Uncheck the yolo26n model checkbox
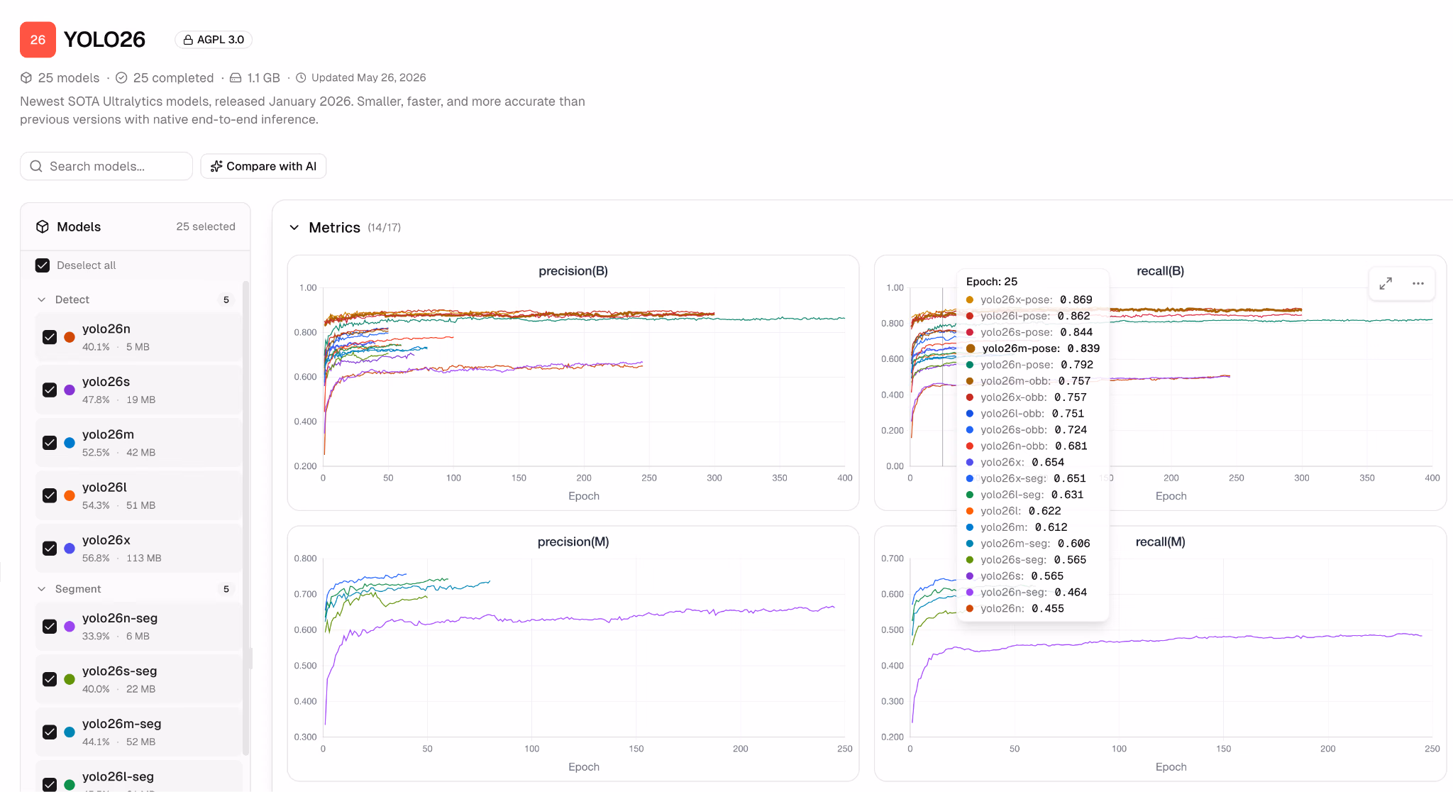 [x=50, y=337]
